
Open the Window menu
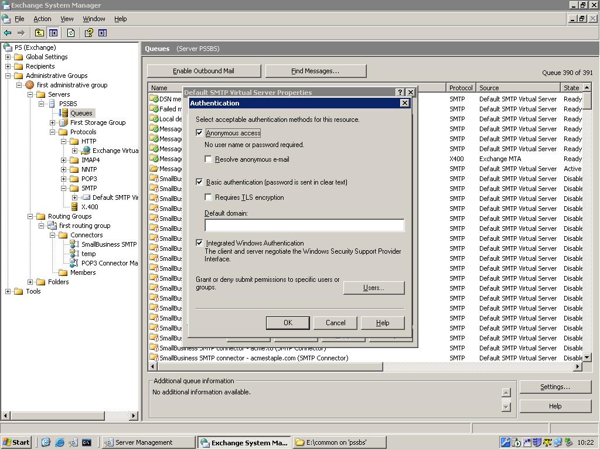tap(94, 19)
